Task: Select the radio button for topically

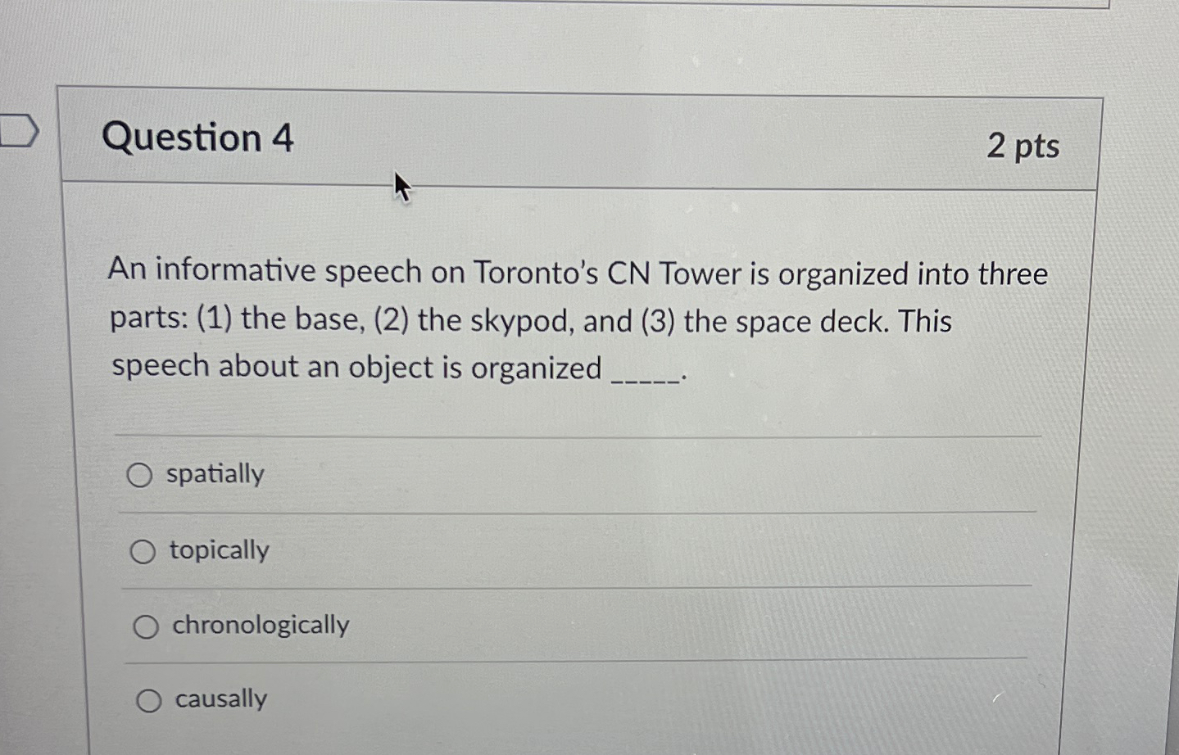Action: pyautogui.click(x=143, y=551)
